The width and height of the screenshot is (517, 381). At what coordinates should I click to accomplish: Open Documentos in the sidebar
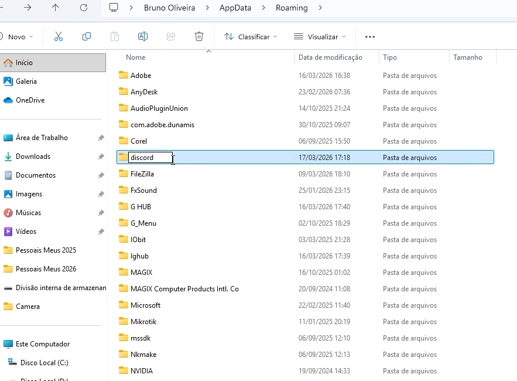36,175
